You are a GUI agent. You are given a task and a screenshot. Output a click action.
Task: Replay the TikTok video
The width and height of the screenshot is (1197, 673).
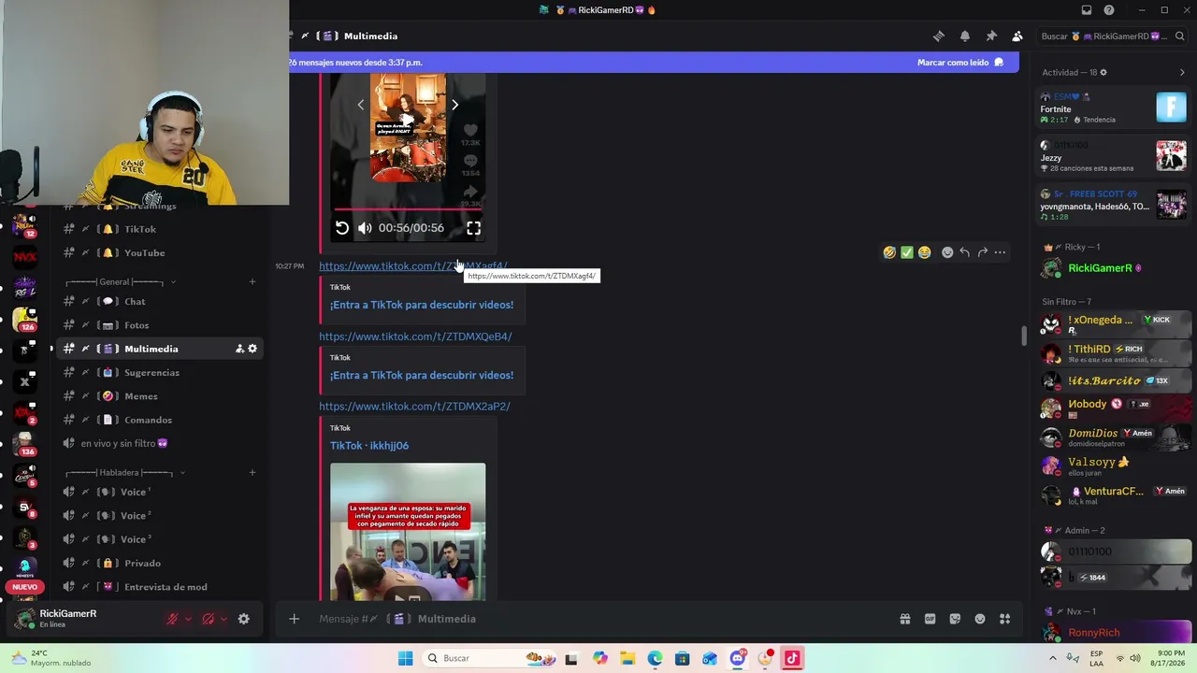point(342,228)
